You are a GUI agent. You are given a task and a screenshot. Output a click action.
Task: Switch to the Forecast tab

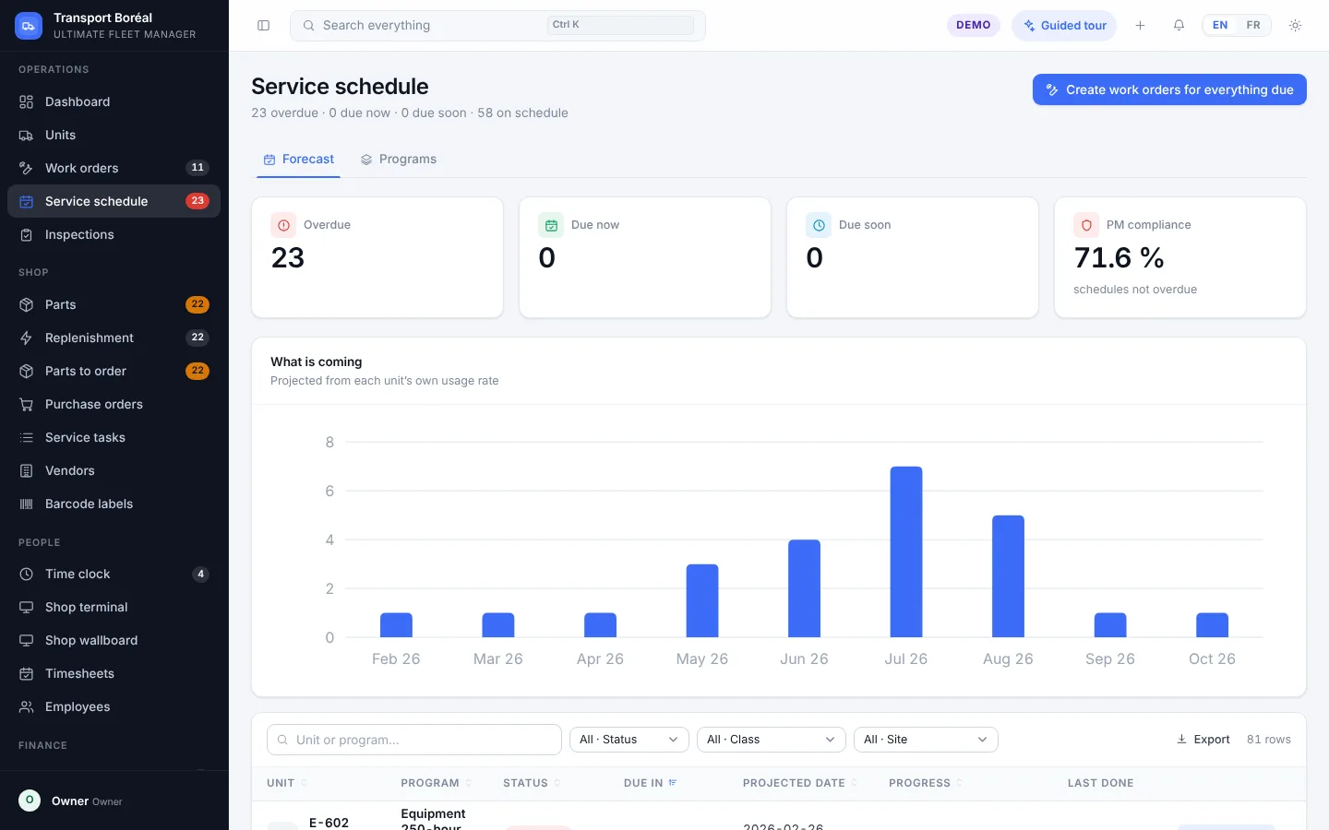click(298, 160)
